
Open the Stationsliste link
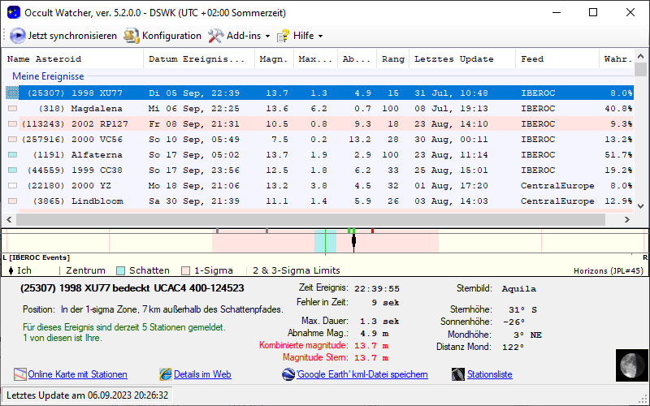489,374
